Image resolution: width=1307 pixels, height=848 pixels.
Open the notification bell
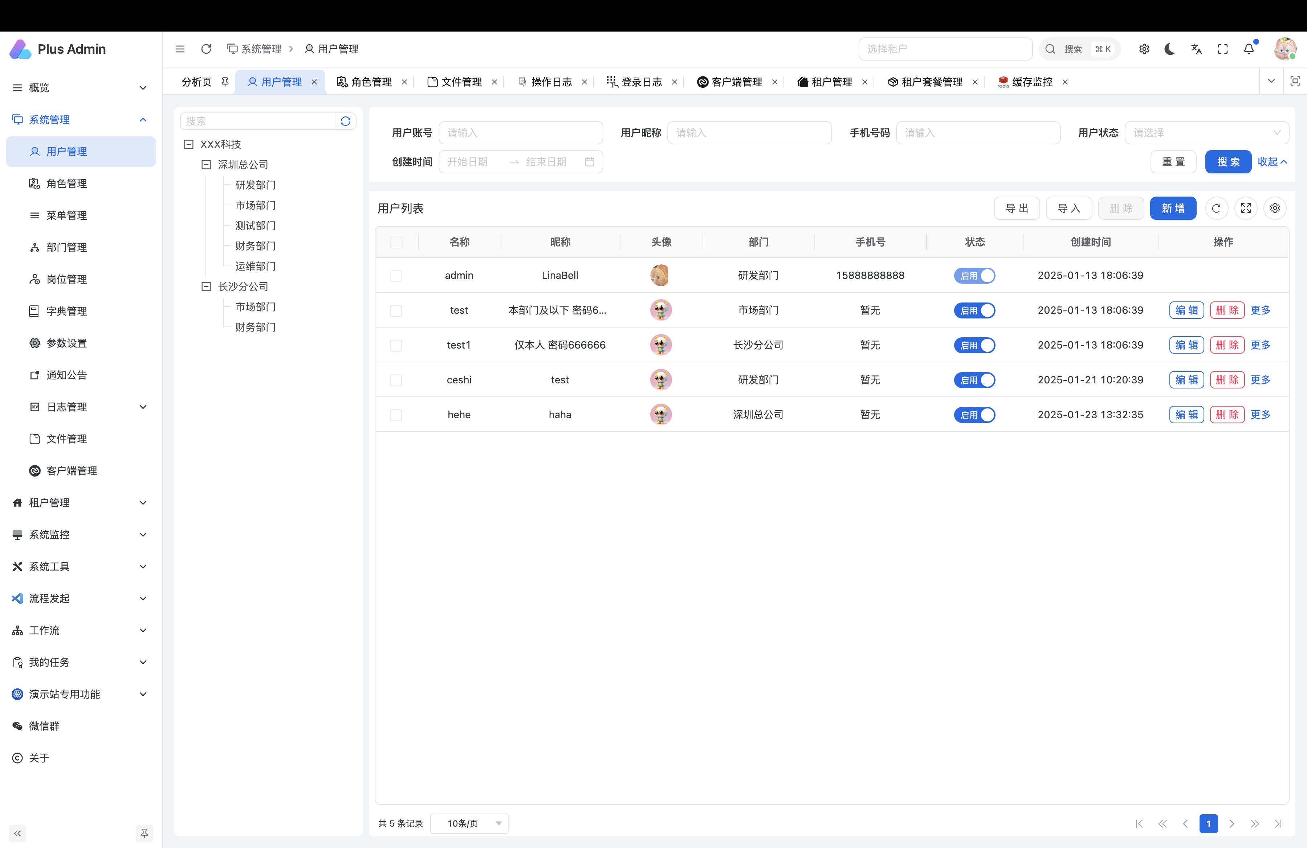(1249, 49)
